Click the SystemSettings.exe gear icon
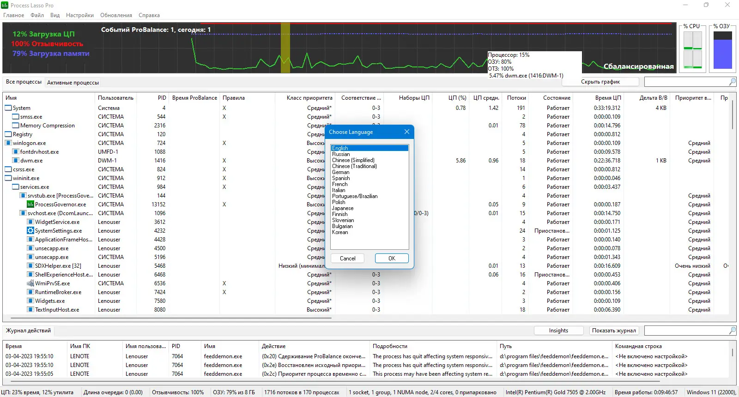Image resolution: width=739 pixels, height=397 pixels. (x=30, y=231)
